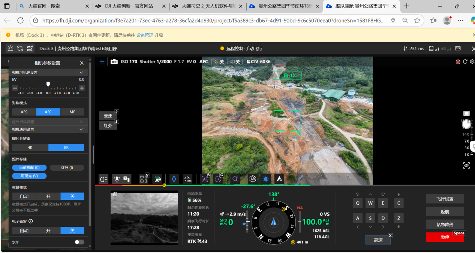Toggle the AR overlay icon
The height and width of the screenshot is (253, 475).
point(252,179)
